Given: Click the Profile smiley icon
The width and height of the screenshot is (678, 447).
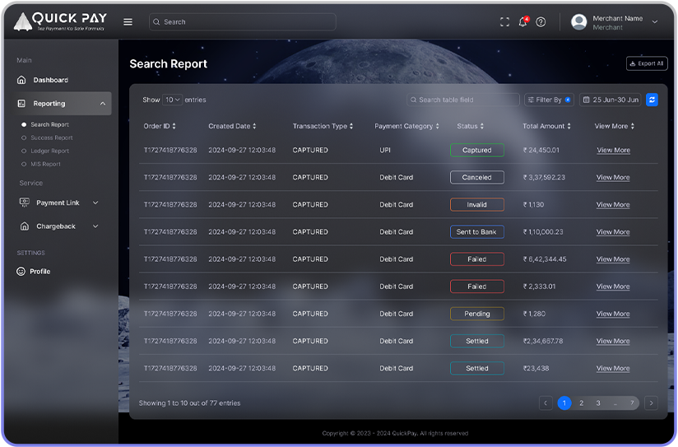Looking at the screenshot, I should click(21, 272).
